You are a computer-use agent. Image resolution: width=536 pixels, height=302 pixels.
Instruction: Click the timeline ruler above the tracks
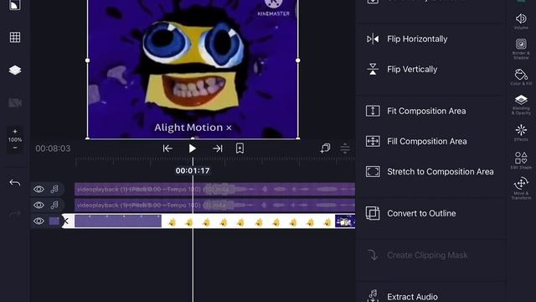pos(214,161)
